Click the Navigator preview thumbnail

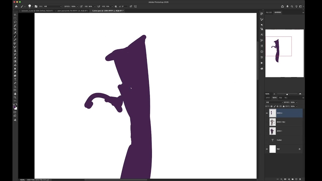[285, 53]
